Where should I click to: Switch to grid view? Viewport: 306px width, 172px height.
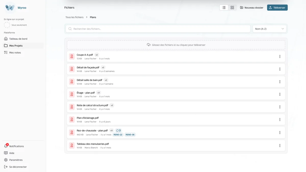(232, 8)
